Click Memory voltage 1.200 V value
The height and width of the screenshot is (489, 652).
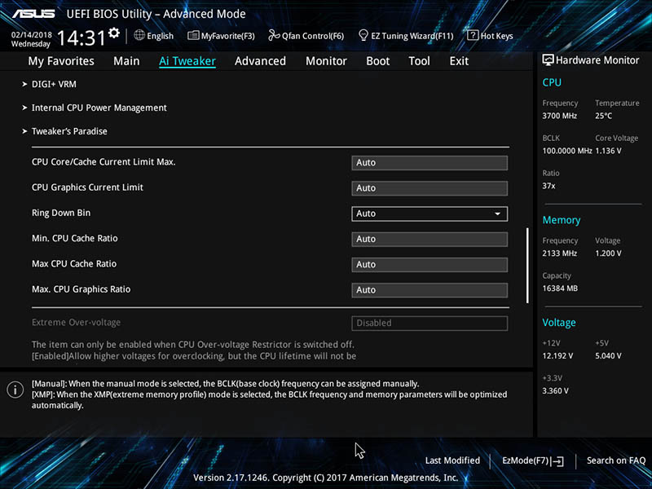[x=608, y=253]
